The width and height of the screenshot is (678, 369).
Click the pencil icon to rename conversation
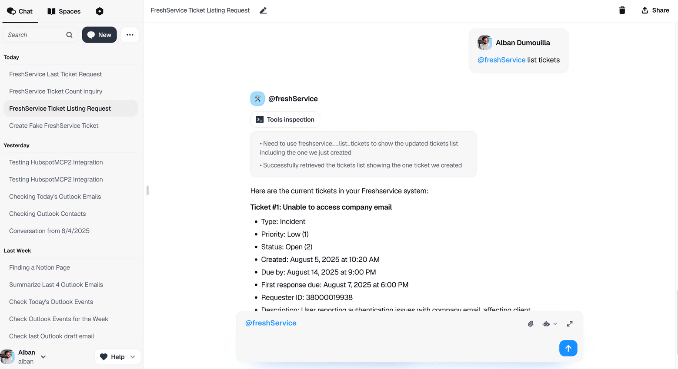point(263,10)
